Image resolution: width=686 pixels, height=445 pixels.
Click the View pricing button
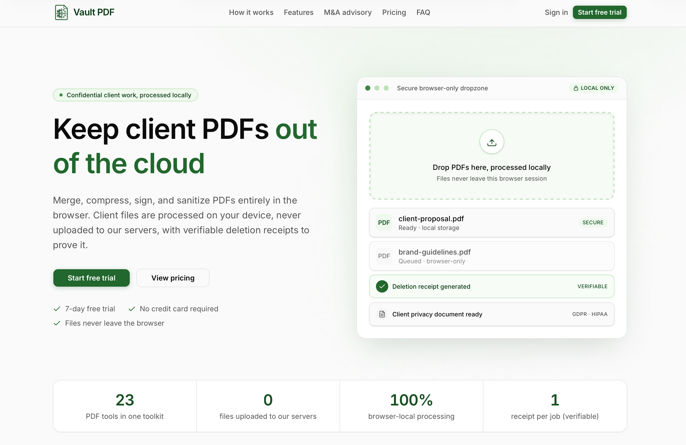tap(173, 278)
